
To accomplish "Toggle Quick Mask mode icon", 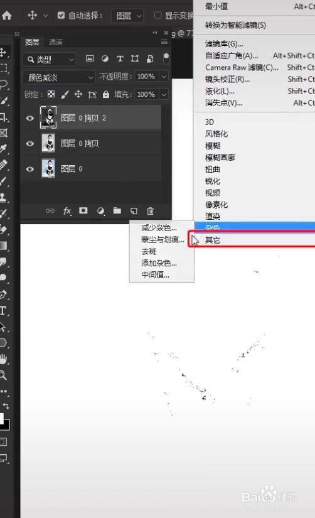I will pyautogui.click(x=3, y=441).
